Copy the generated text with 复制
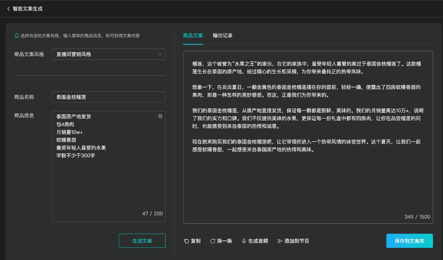This screenshot has height=260, width=443. [192, 241]
